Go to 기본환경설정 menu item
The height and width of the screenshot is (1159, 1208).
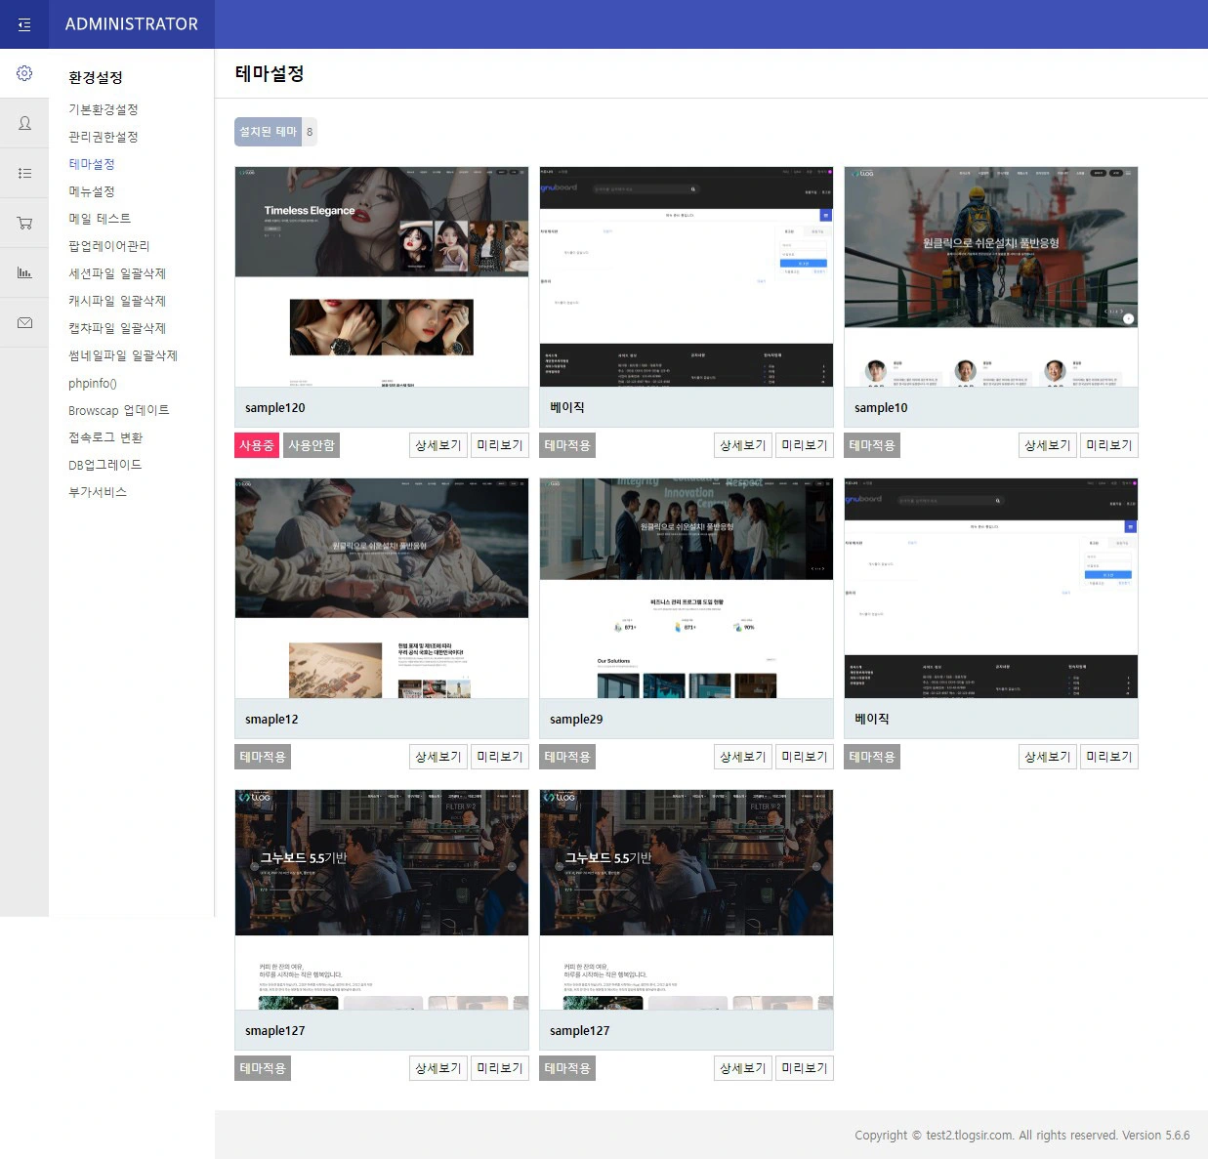click(104, 109)
